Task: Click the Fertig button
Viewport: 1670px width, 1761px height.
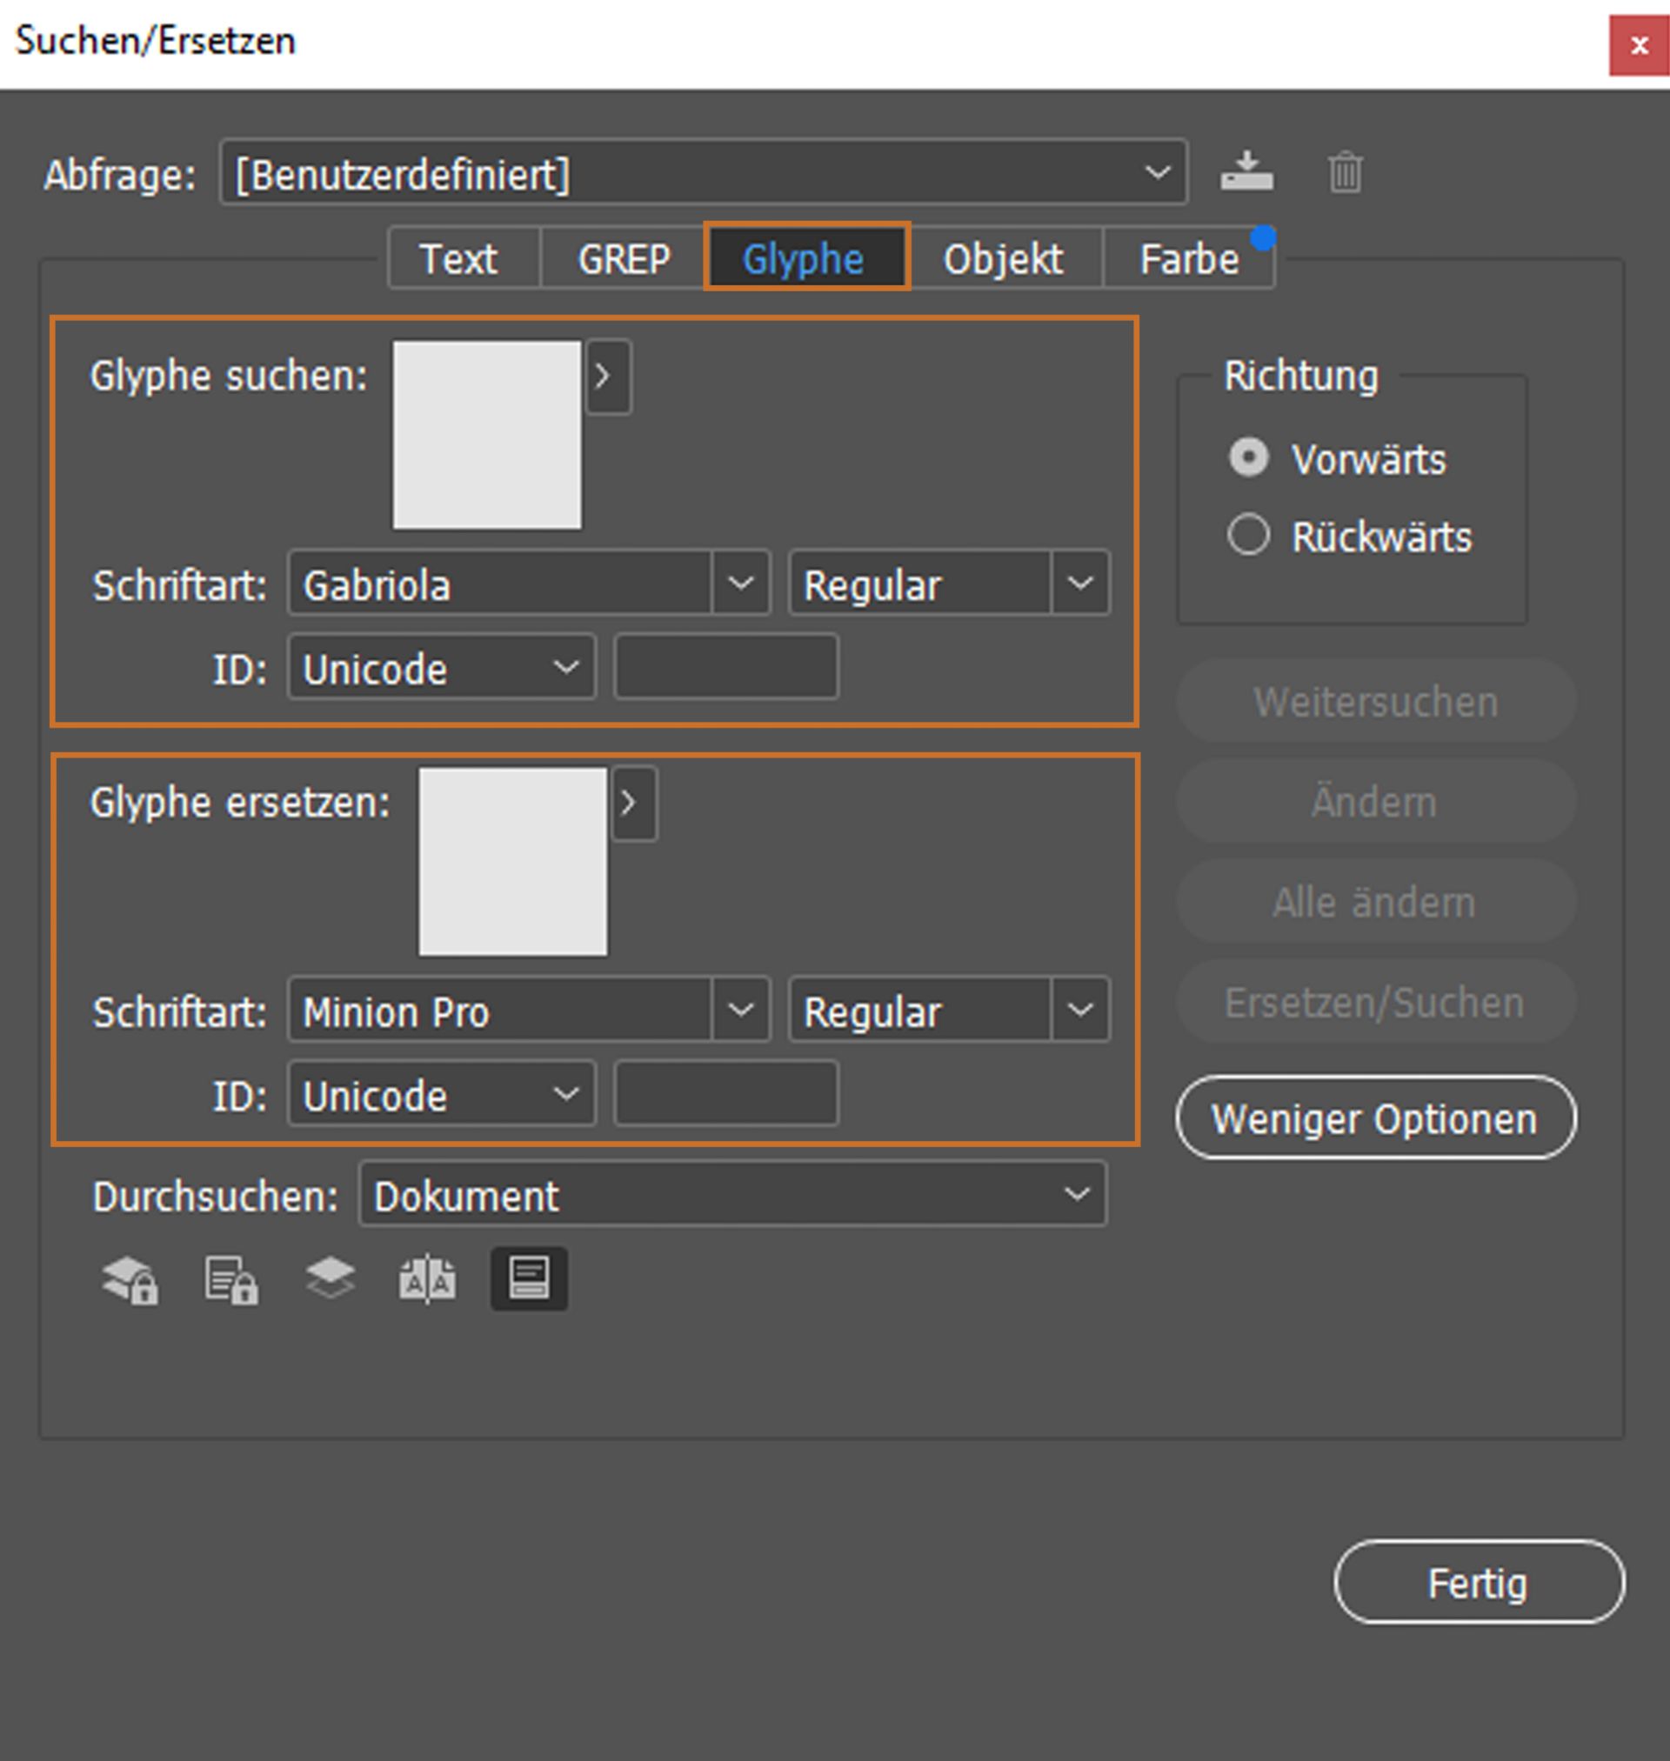Action: point(1478,1584)
